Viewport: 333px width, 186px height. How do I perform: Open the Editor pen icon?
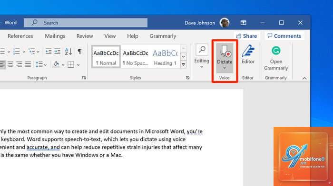248,51
